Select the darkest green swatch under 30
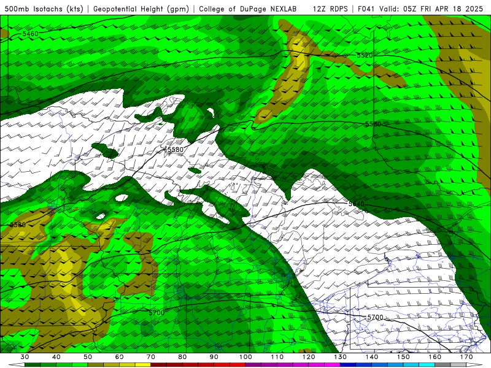 (x=33, y=365)
